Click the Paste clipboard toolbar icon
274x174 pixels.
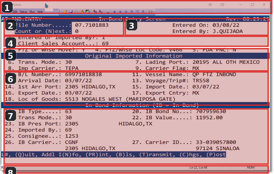82,12
